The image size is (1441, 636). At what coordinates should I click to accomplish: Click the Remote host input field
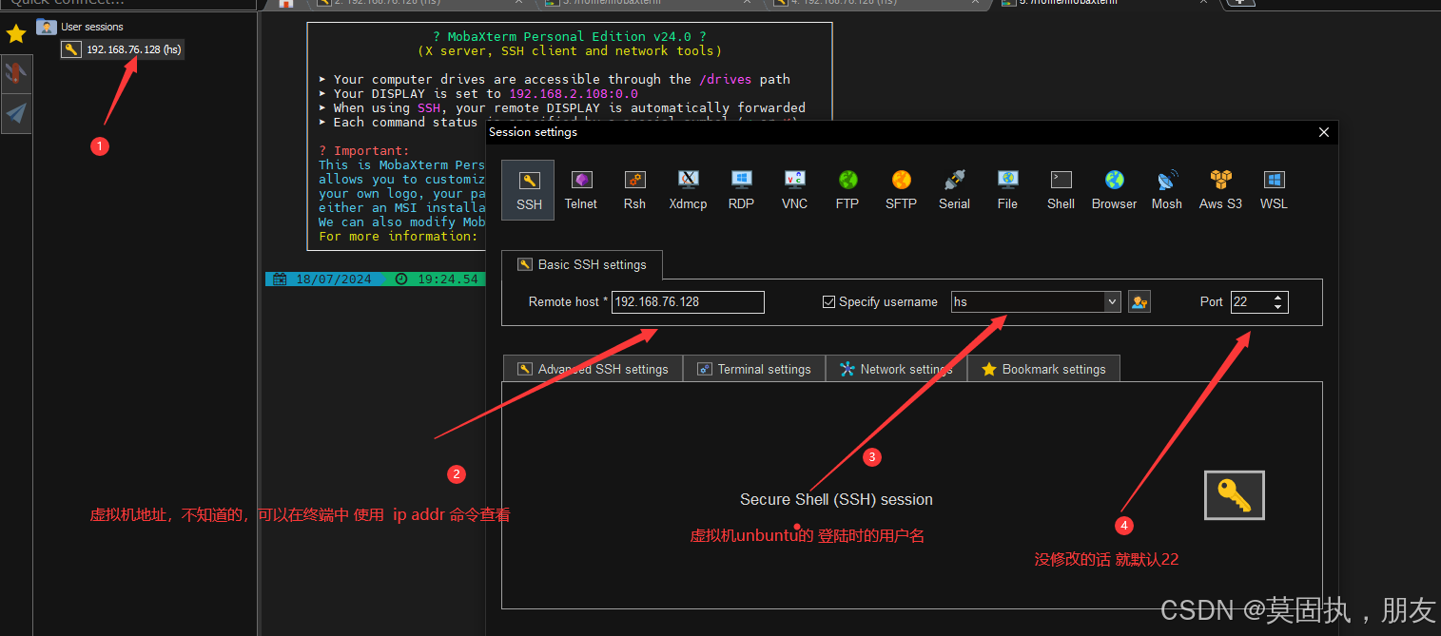[x=688, y=301]
